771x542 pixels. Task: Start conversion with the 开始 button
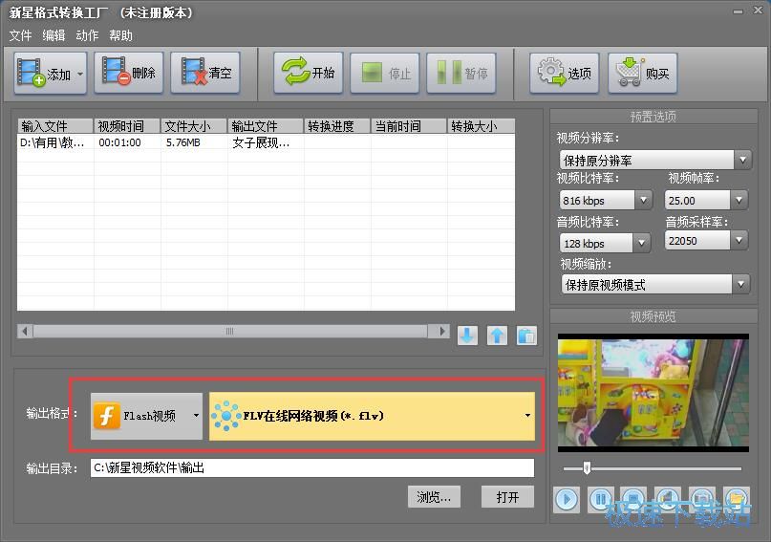click(309, 74)
